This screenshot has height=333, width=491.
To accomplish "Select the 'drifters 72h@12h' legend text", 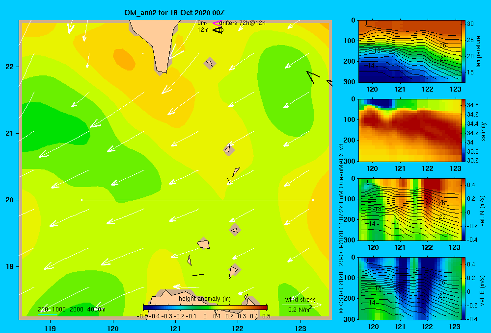I will (x=243, y=23).
